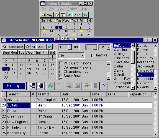Click scroll up arrow of Team 2 list
This screenshot has width=159, height=138.
155,45
